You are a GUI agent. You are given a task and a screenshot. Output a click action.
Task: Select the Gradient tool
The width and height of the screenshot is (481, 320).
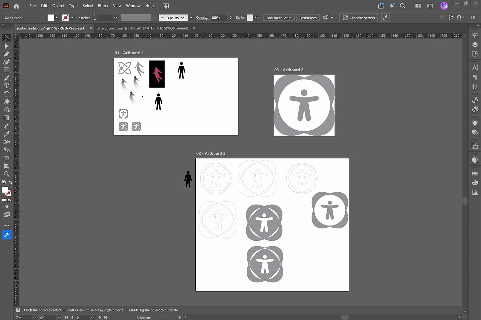pyautogui.click(x=7, y=118)
